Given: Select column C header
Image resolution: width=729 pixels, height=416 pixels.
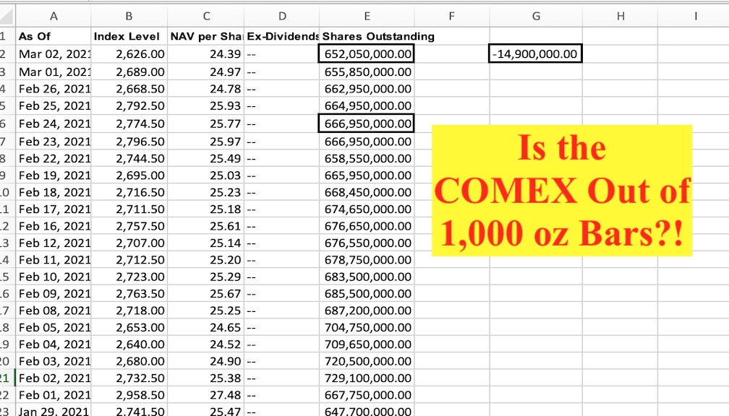Looking at the screenshot, I should pyautogui.click(x=206, y=16).
